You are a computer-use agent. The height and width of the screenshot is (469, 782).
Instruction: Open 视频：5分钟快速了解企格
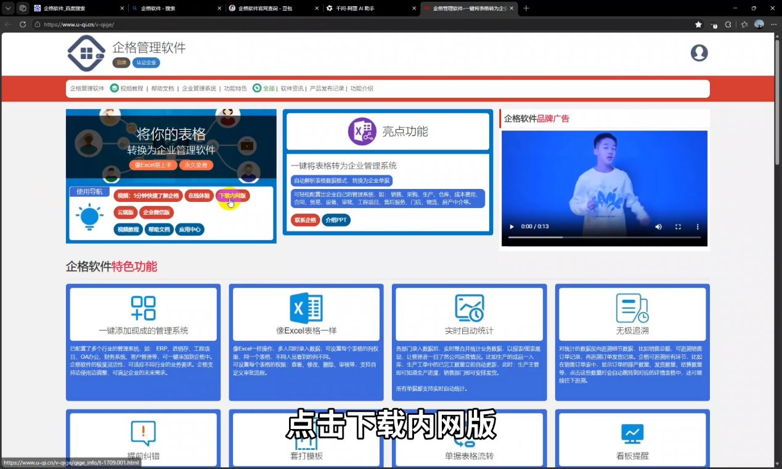click(148, 196)
